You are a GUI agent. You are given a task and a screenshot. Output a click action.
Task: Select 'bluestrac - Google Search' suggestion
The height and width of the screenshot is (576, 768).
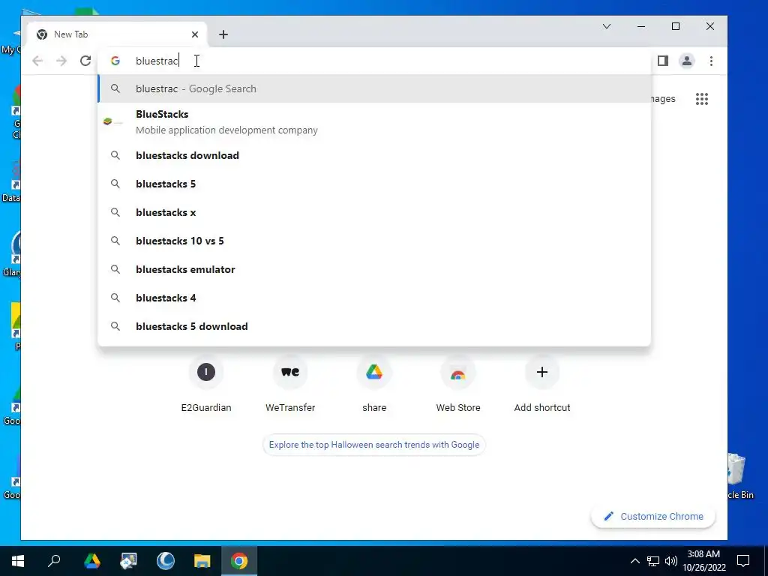pos(374,88)
